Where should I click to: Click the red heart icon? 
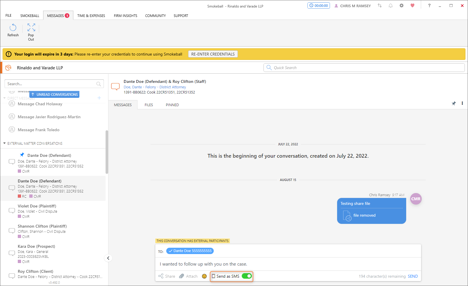412,5
